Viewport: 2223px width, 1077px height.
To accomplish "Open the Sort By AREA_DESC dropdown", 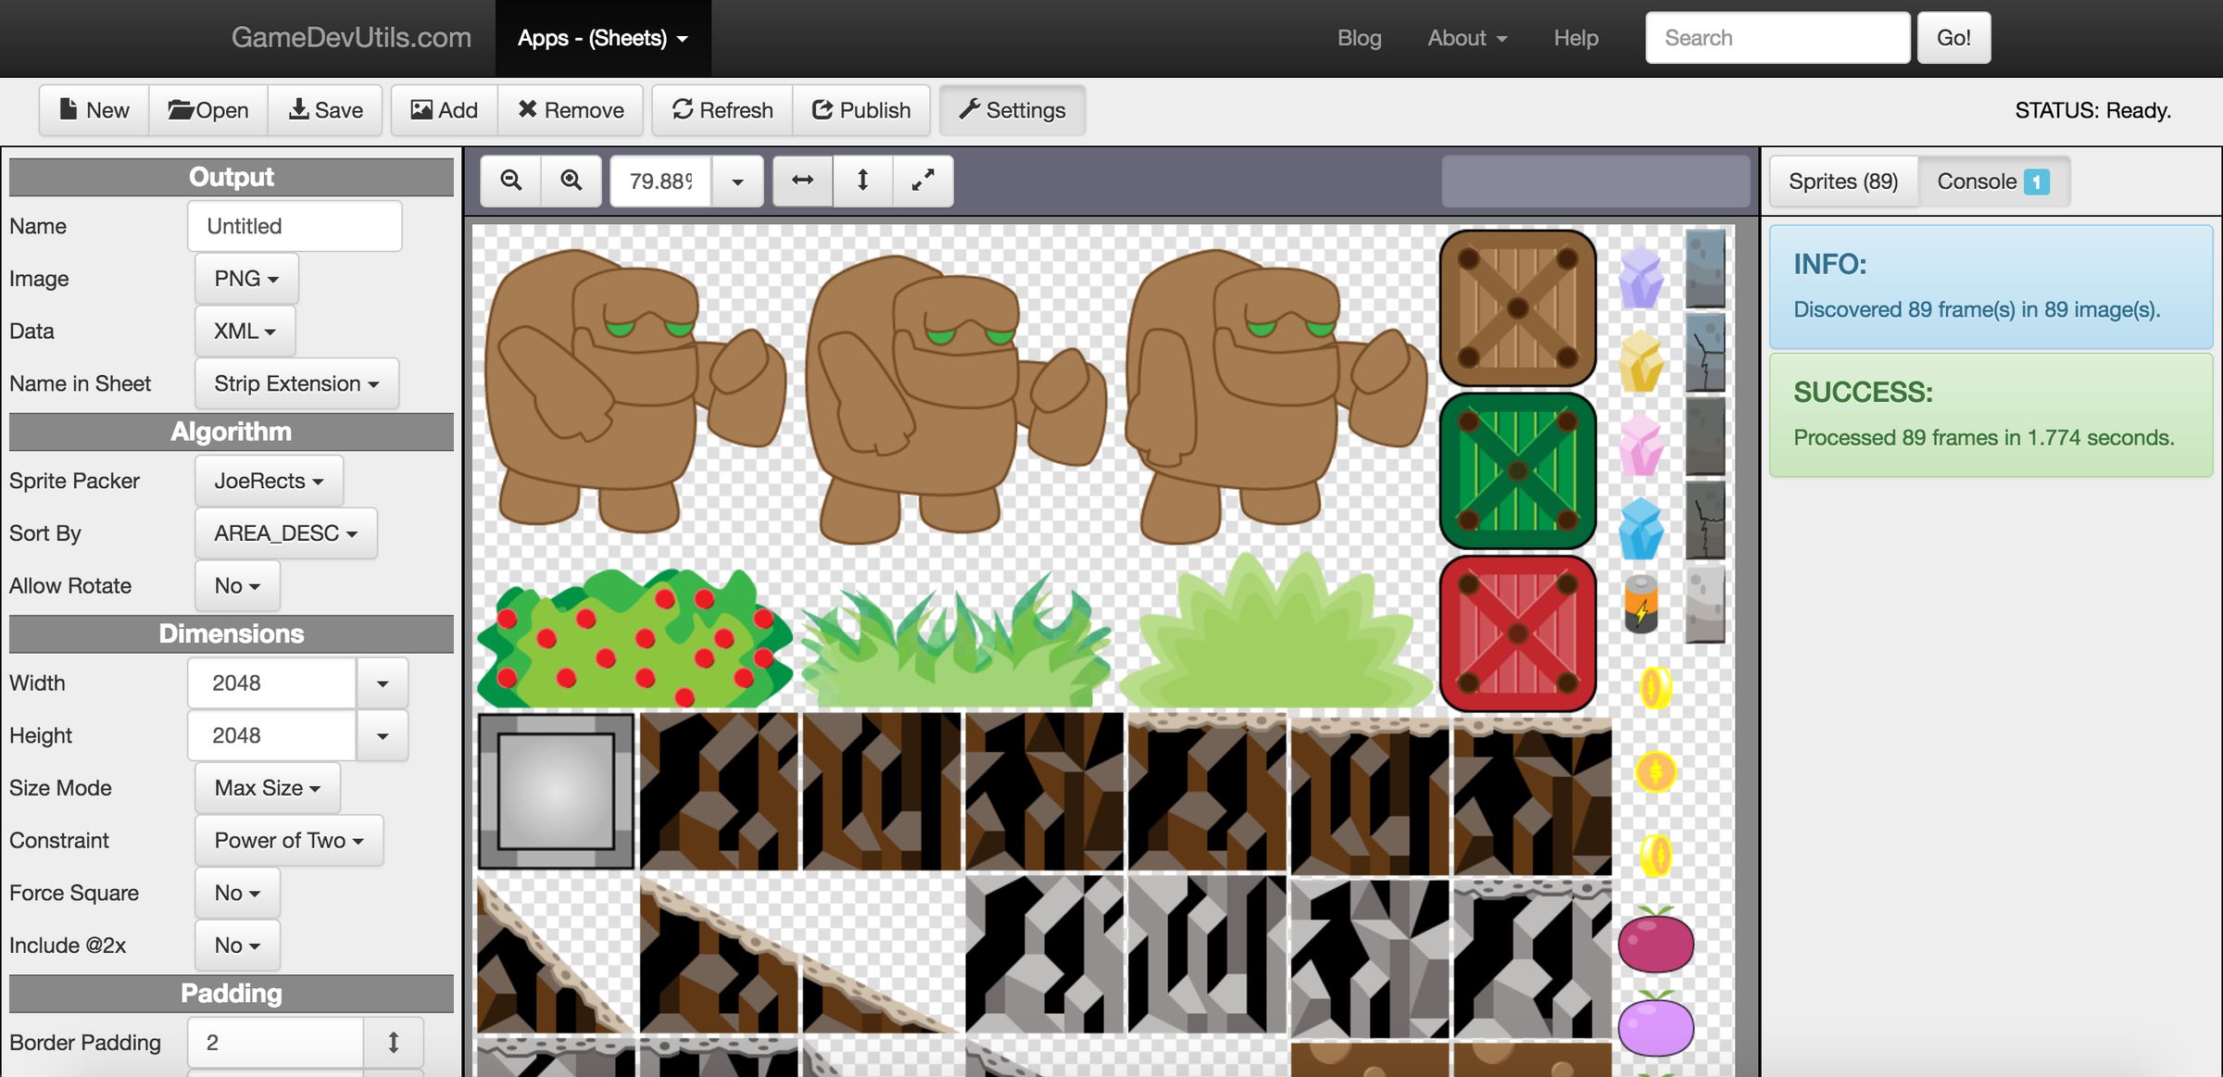I will click(285, 534).
